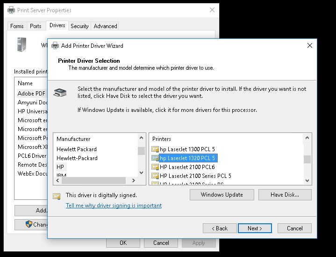The height and width of the screenshot is (257, 336).
Task: Click the hp LaserJet 1320 PCL 5 driver icon
Action: coord(155,158)
